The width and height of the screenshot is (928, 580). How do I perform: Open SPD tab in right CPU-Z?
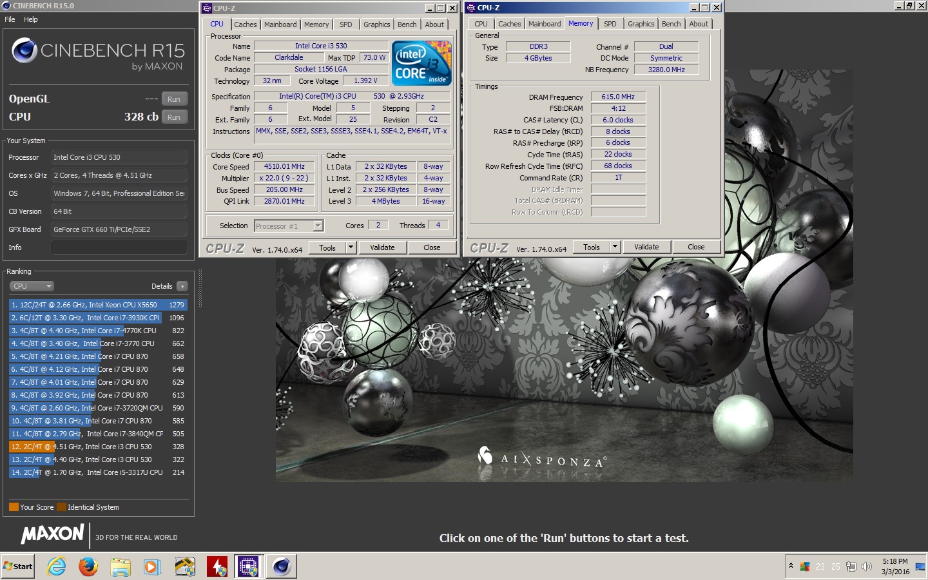point(610,24)
